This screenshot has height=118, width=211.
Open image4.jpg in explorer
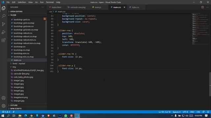(18, 87)
